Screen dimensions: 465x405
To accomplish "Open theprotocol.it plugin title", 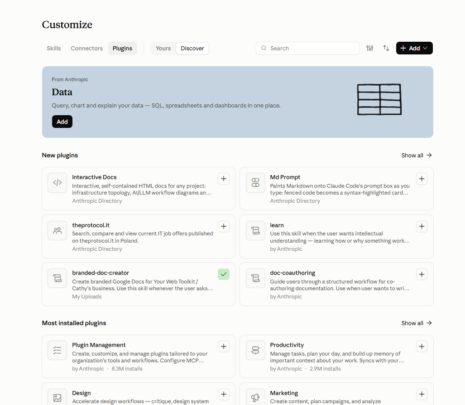I will click(x=91, y=225).
